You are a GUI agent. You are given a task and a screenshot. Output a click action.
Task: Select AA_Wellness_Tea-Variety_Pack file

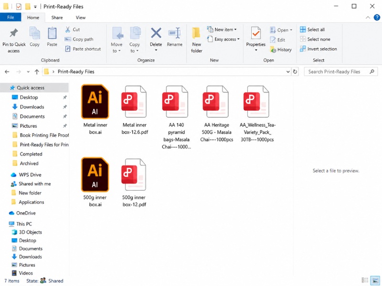[257, 113]
